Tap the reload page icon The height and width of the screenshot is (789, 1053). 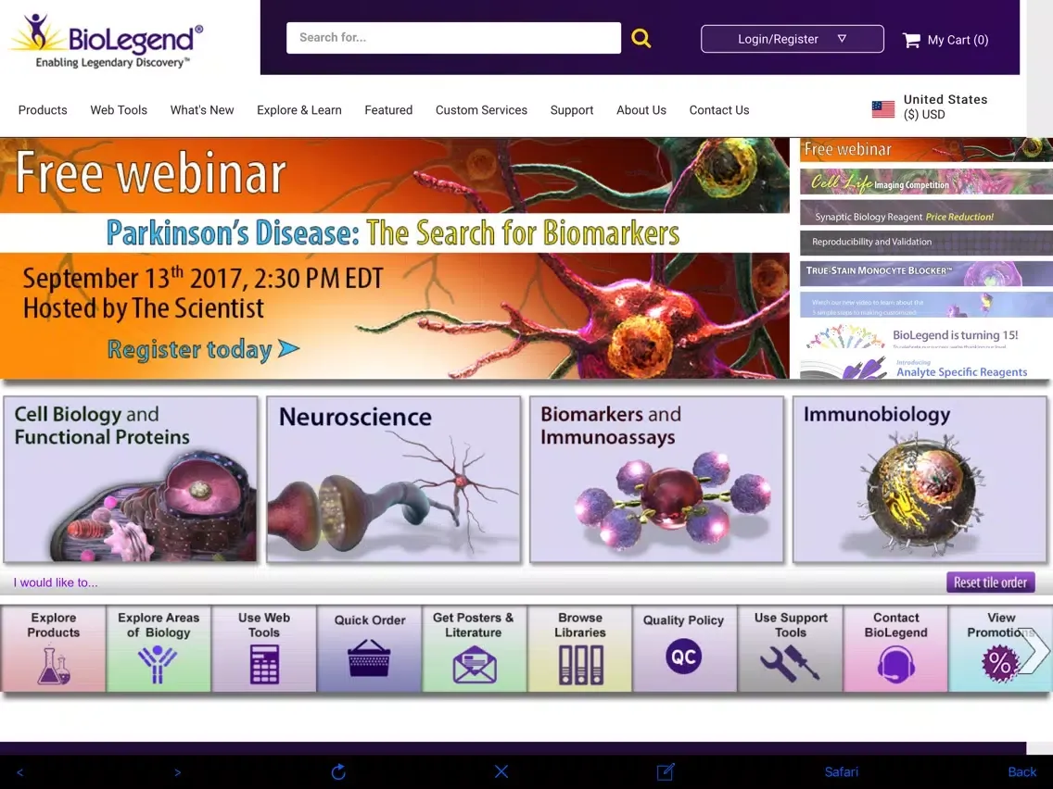[338, 771]
